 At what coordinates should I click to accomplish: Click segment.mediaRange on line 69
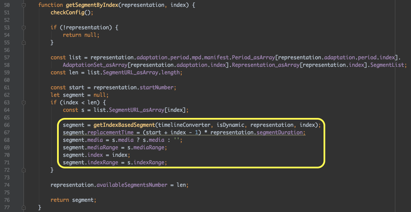click(90, 148)
